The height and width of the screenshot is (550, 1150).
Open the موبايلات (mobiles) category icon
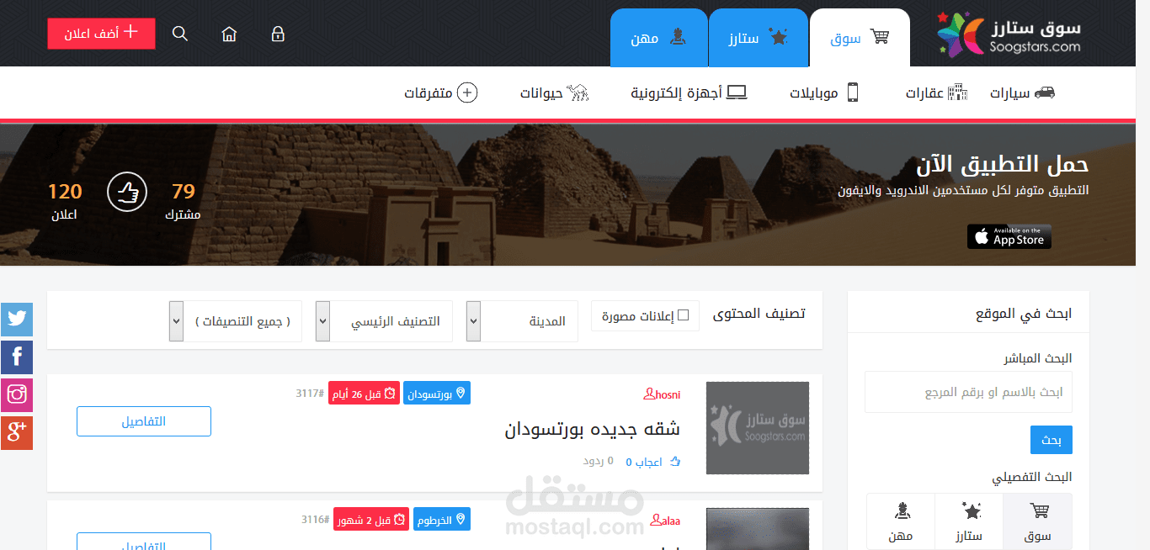click(x=852, y=93)
